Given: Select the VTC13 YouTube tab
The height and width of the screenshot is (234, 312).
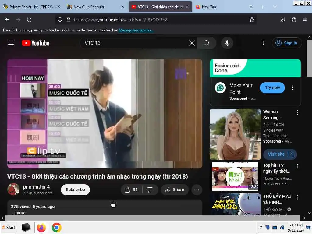Looking at the screenshot, I should click(x=160, y=7).
